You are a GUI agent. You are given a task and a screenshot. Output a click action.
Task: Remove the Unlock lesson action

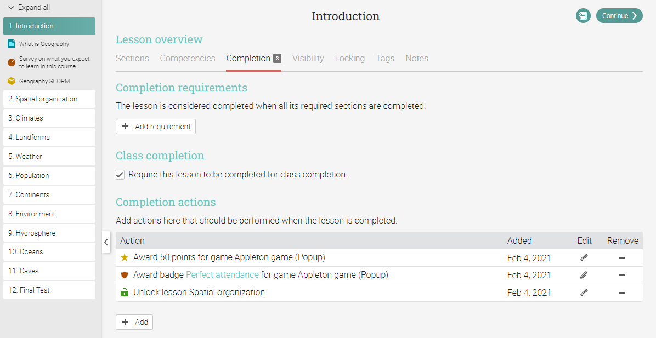pyautogui.click(x=621, y=293)
